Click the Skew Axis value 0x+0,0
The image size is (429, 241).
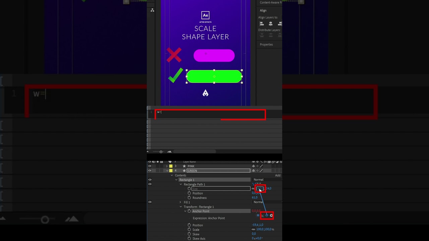[257, 238]
